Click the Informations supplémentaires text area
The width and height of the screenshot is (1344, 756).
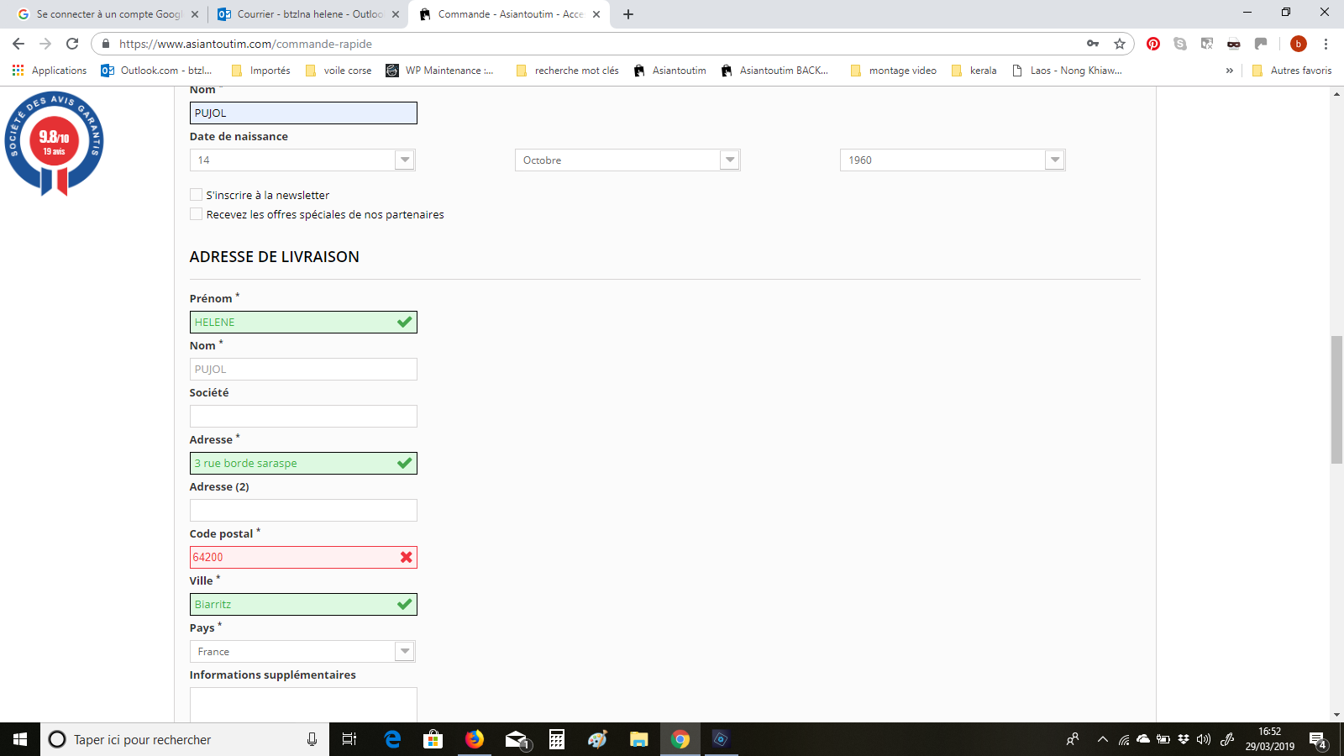click(303, 705)
